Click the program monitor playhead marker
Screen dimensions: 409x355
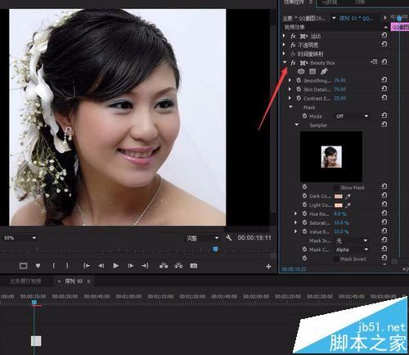215,249
